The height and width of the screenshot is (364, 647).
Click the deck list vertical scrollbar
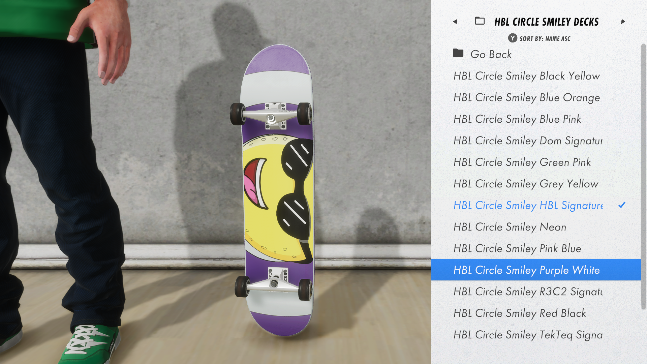click(x=644, y=176)
